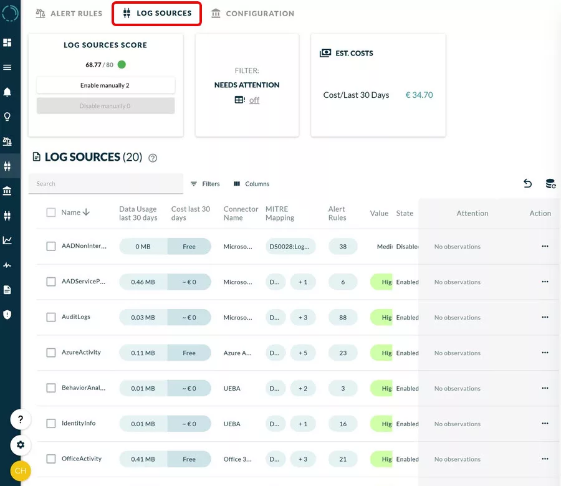Open action menu for AzureActivity row
The image size is (561, 486).
(x=545, y=352)
